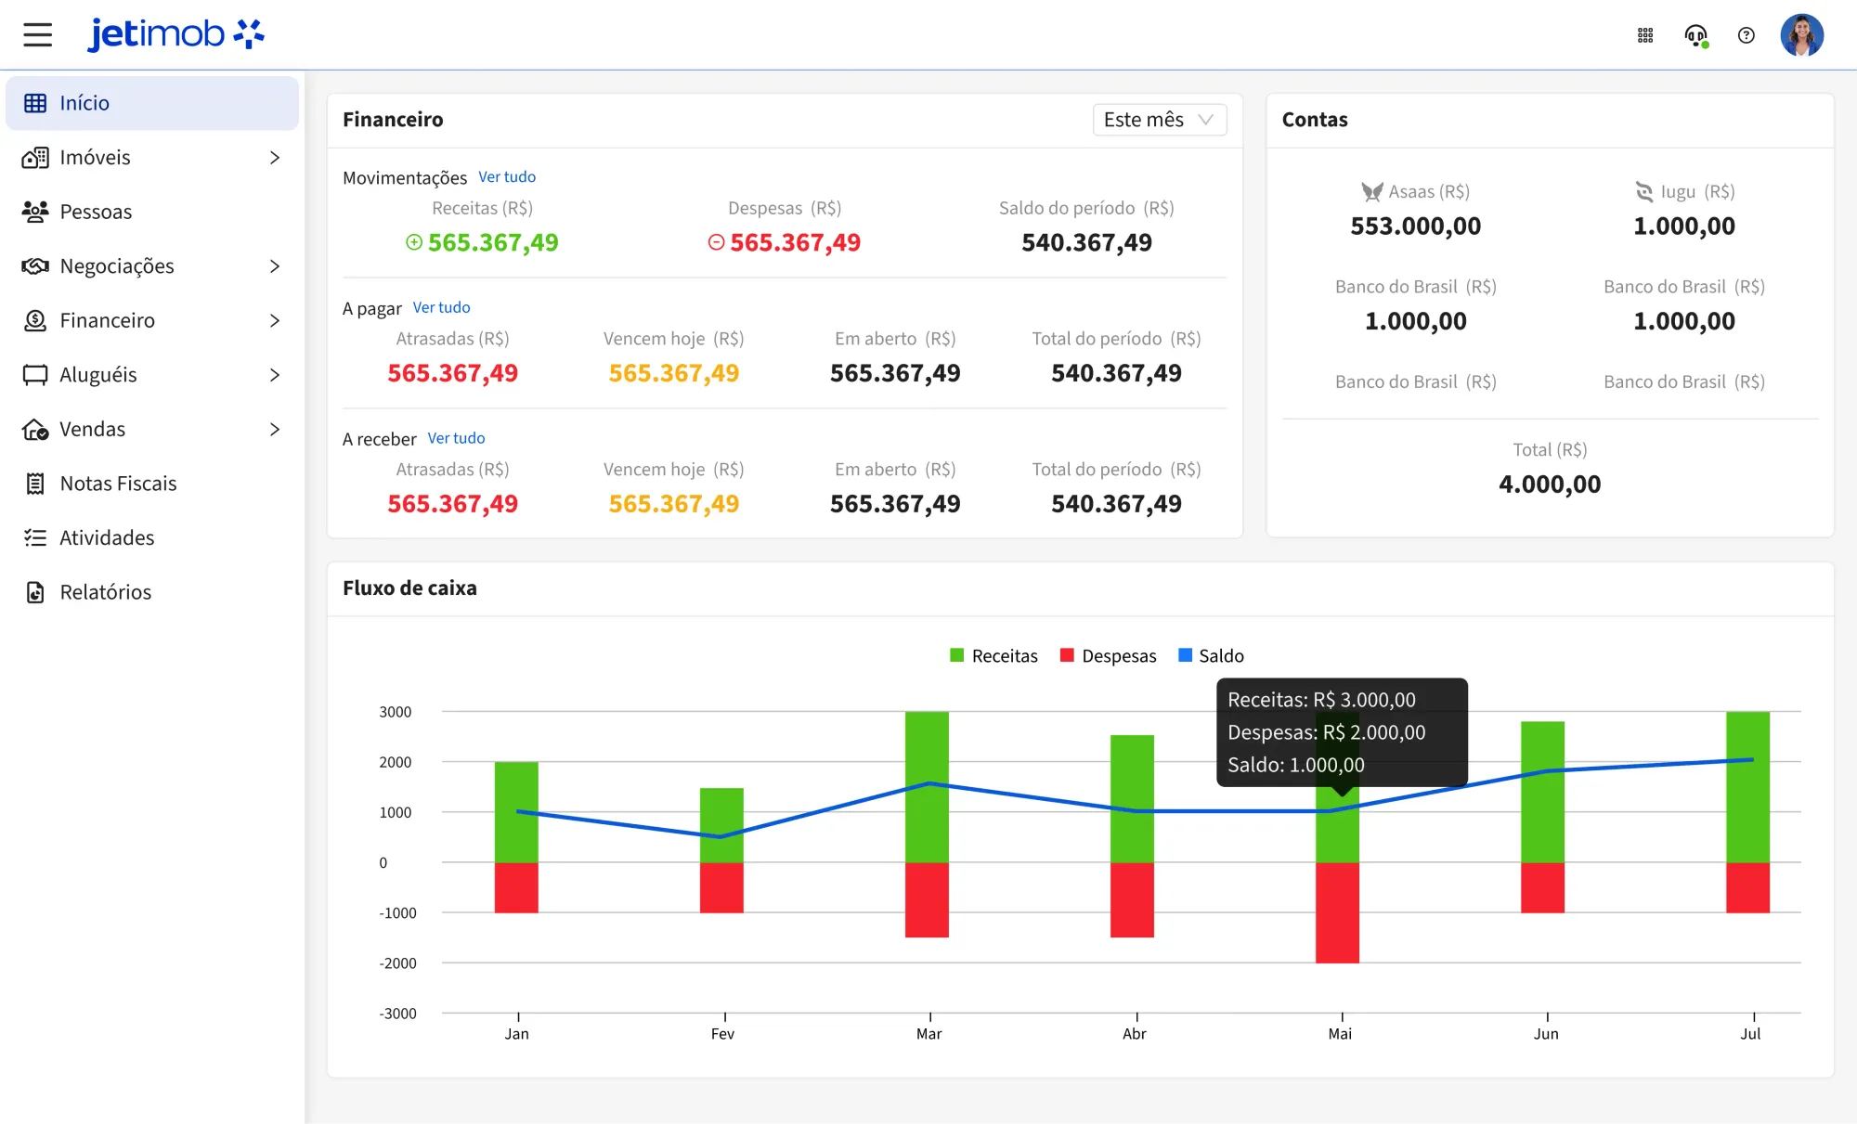Toggle Receitas green legend swatch
1857x1124 pixels.
tap(957, 655)
